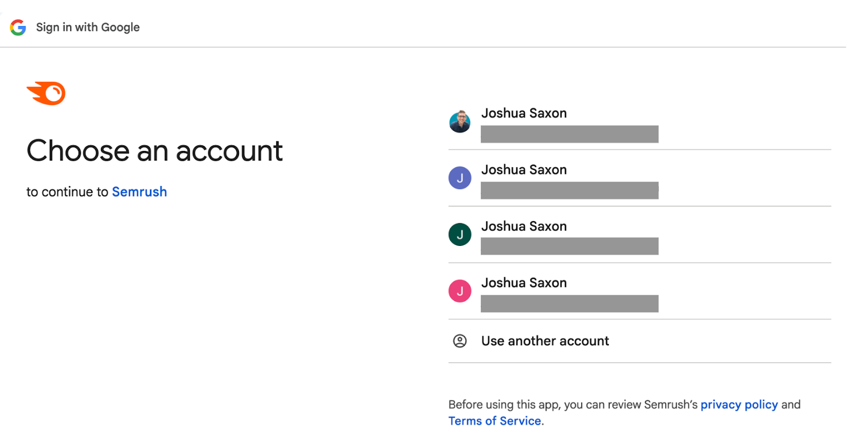Click the Joshua Saxon name beside the pink avatar
Image resolution: width=850 pixels, height=442 pixels.
524,283
